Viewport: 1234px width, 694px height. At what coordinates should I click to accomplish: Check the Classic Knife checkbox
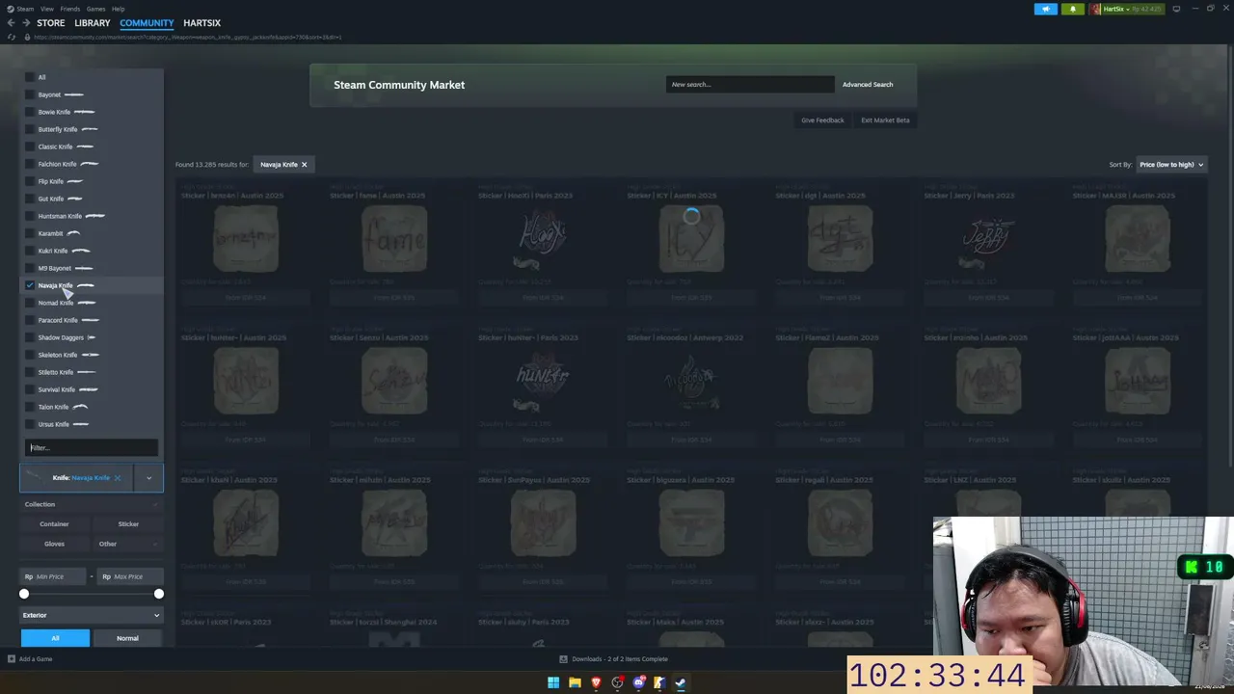[x=30, y=147]
